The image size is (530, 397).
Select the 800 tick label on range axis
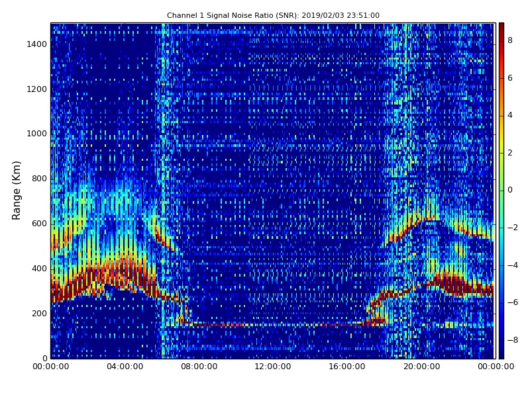pos(39,179)
